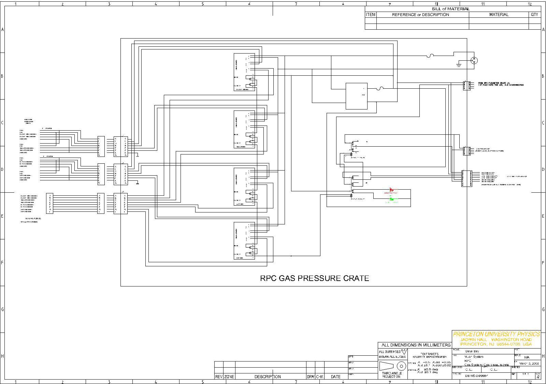
Task: Click 'PRINCETON UNIVERSITY PHYSICS' in the title block
Action: click(x=496, y=334)
